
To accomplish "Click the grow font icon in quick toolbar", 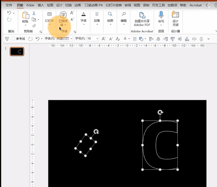I will [x=104, y=39].
